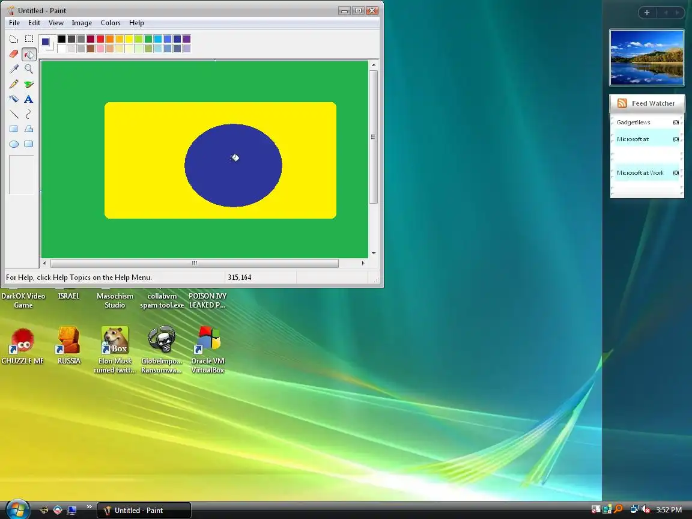
Task: Choose the Brush tool
Action: click(x=29, y=84)
